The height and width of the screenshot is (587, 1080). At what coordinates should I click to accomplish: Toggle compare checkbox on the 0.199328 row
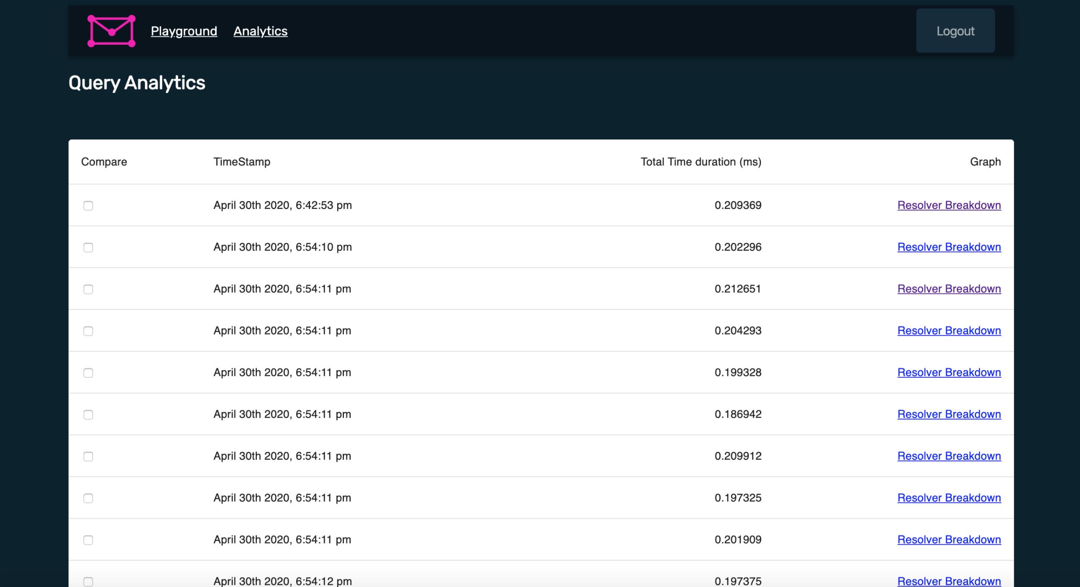88,373
